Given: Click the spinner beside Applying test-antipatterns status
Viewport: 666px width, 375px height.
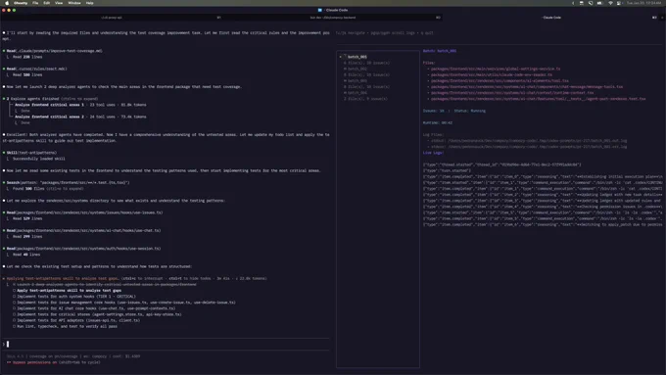Looking at the screenshot, I should tap(4, 279).
